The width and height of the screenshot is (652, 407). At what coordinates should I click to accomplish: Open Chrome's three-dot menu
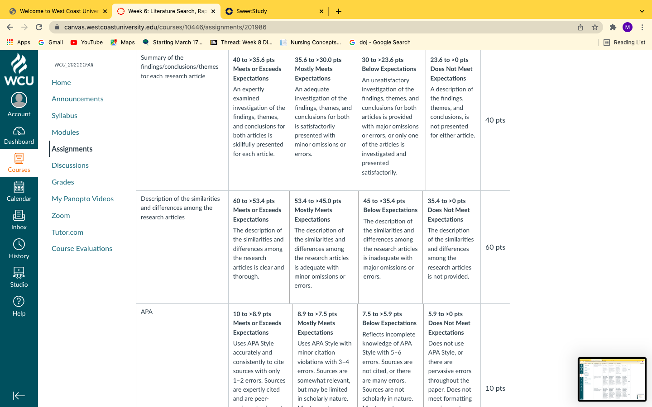642,27
